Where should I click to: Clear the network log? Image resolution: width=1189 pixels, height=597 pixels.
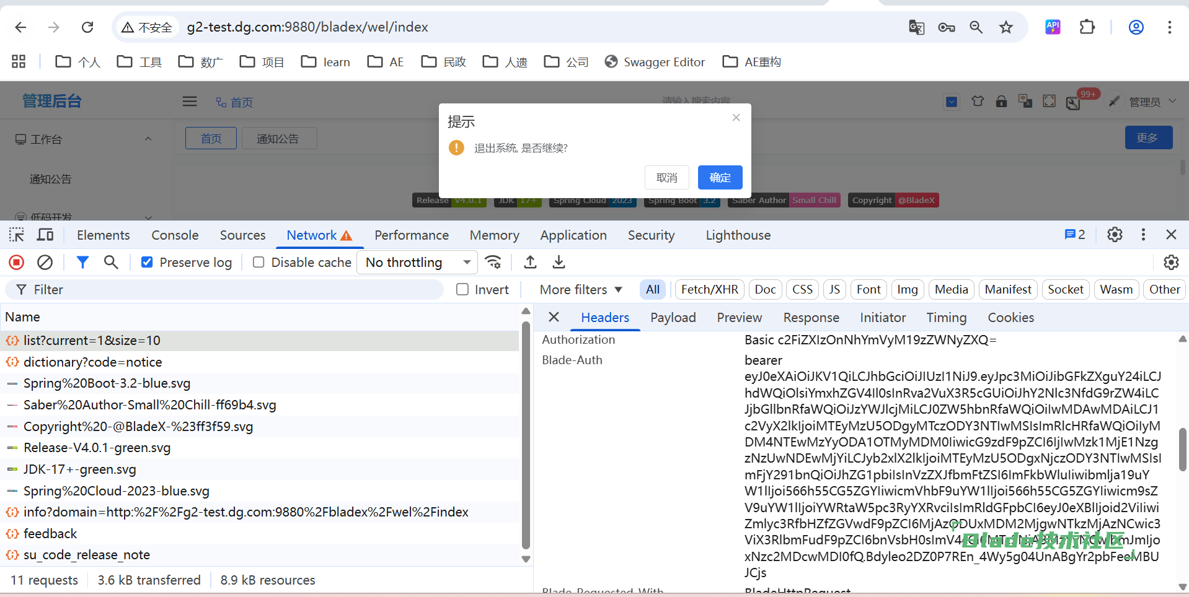(x=45, y=263)
